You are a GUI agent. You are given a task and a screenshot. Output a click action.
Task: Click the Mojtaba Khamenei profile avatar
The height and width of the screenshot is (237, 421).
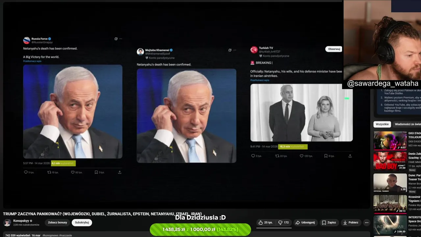coord(140,52)
